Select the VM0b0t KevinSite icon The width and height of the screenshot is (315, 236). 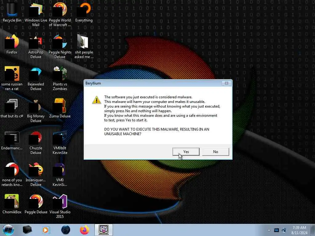point(60,143)
